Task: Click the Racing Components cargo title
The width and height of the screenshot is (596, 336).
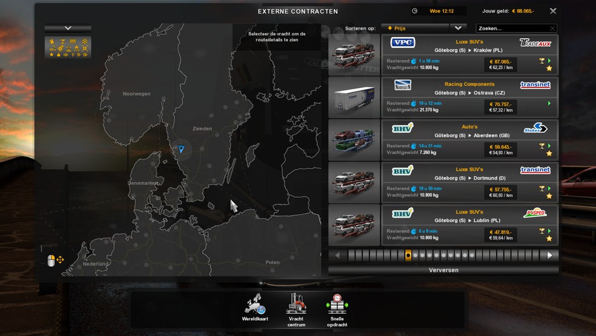Action: (x=469, y=84)
